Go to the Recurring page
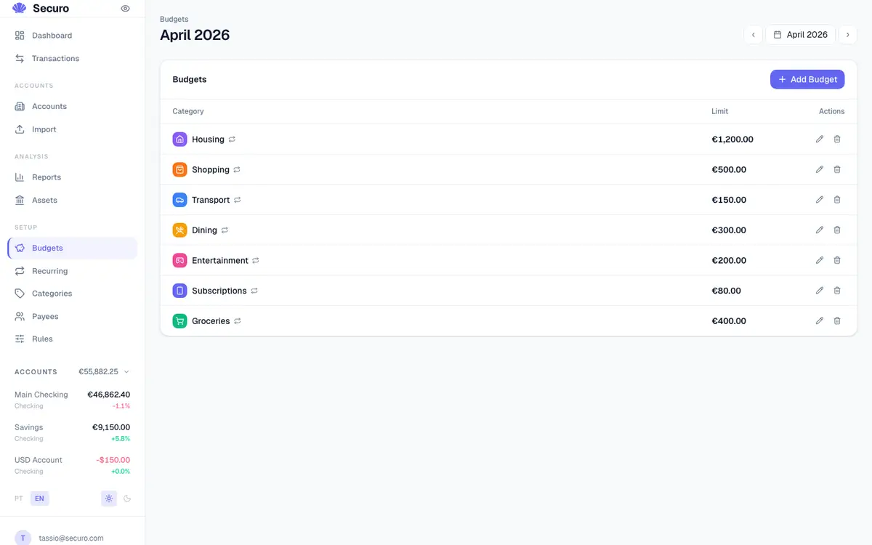872x545 pixels. [x=72, y=271]
